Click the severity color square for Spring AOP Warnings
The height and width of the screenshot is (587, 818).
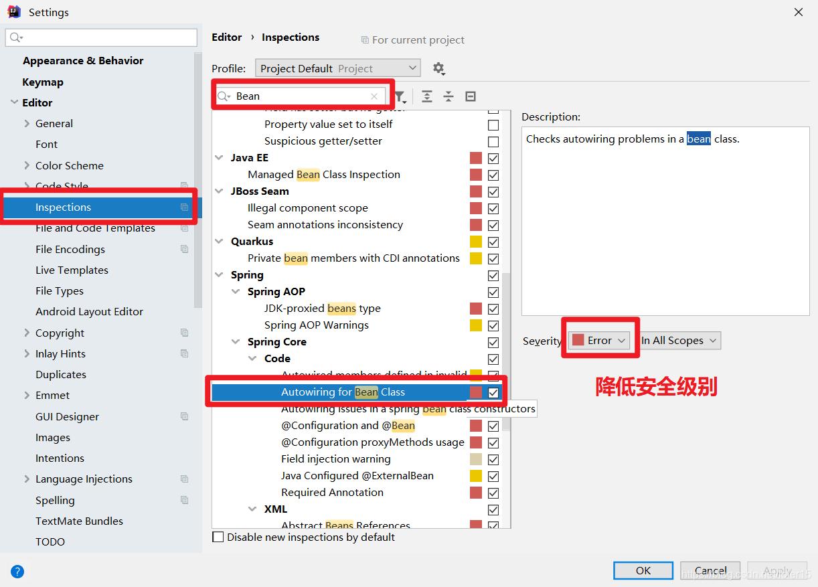pyautogui.click(x=476, y=325)
